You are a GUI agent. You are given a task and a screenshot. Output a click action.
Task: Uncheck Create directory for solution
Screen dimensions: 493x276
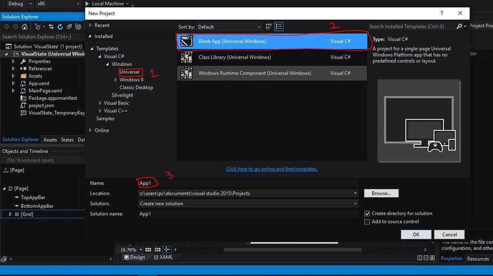[x=367, y=213]
